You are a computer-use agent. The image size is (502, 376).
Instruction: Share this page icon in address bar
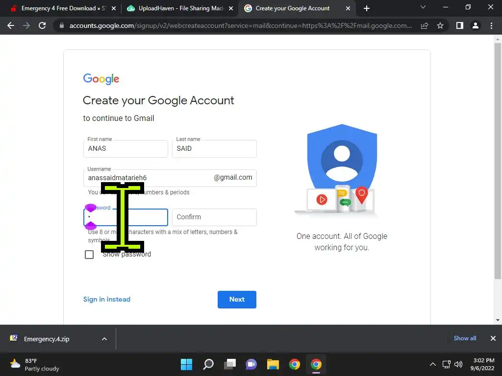pos(425,25)
